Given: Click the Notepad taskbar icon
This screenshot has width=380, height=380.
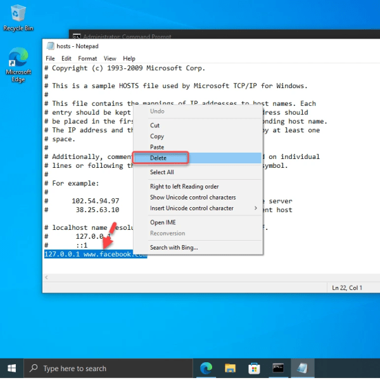Looking at the screenshot, I should 303,369.
